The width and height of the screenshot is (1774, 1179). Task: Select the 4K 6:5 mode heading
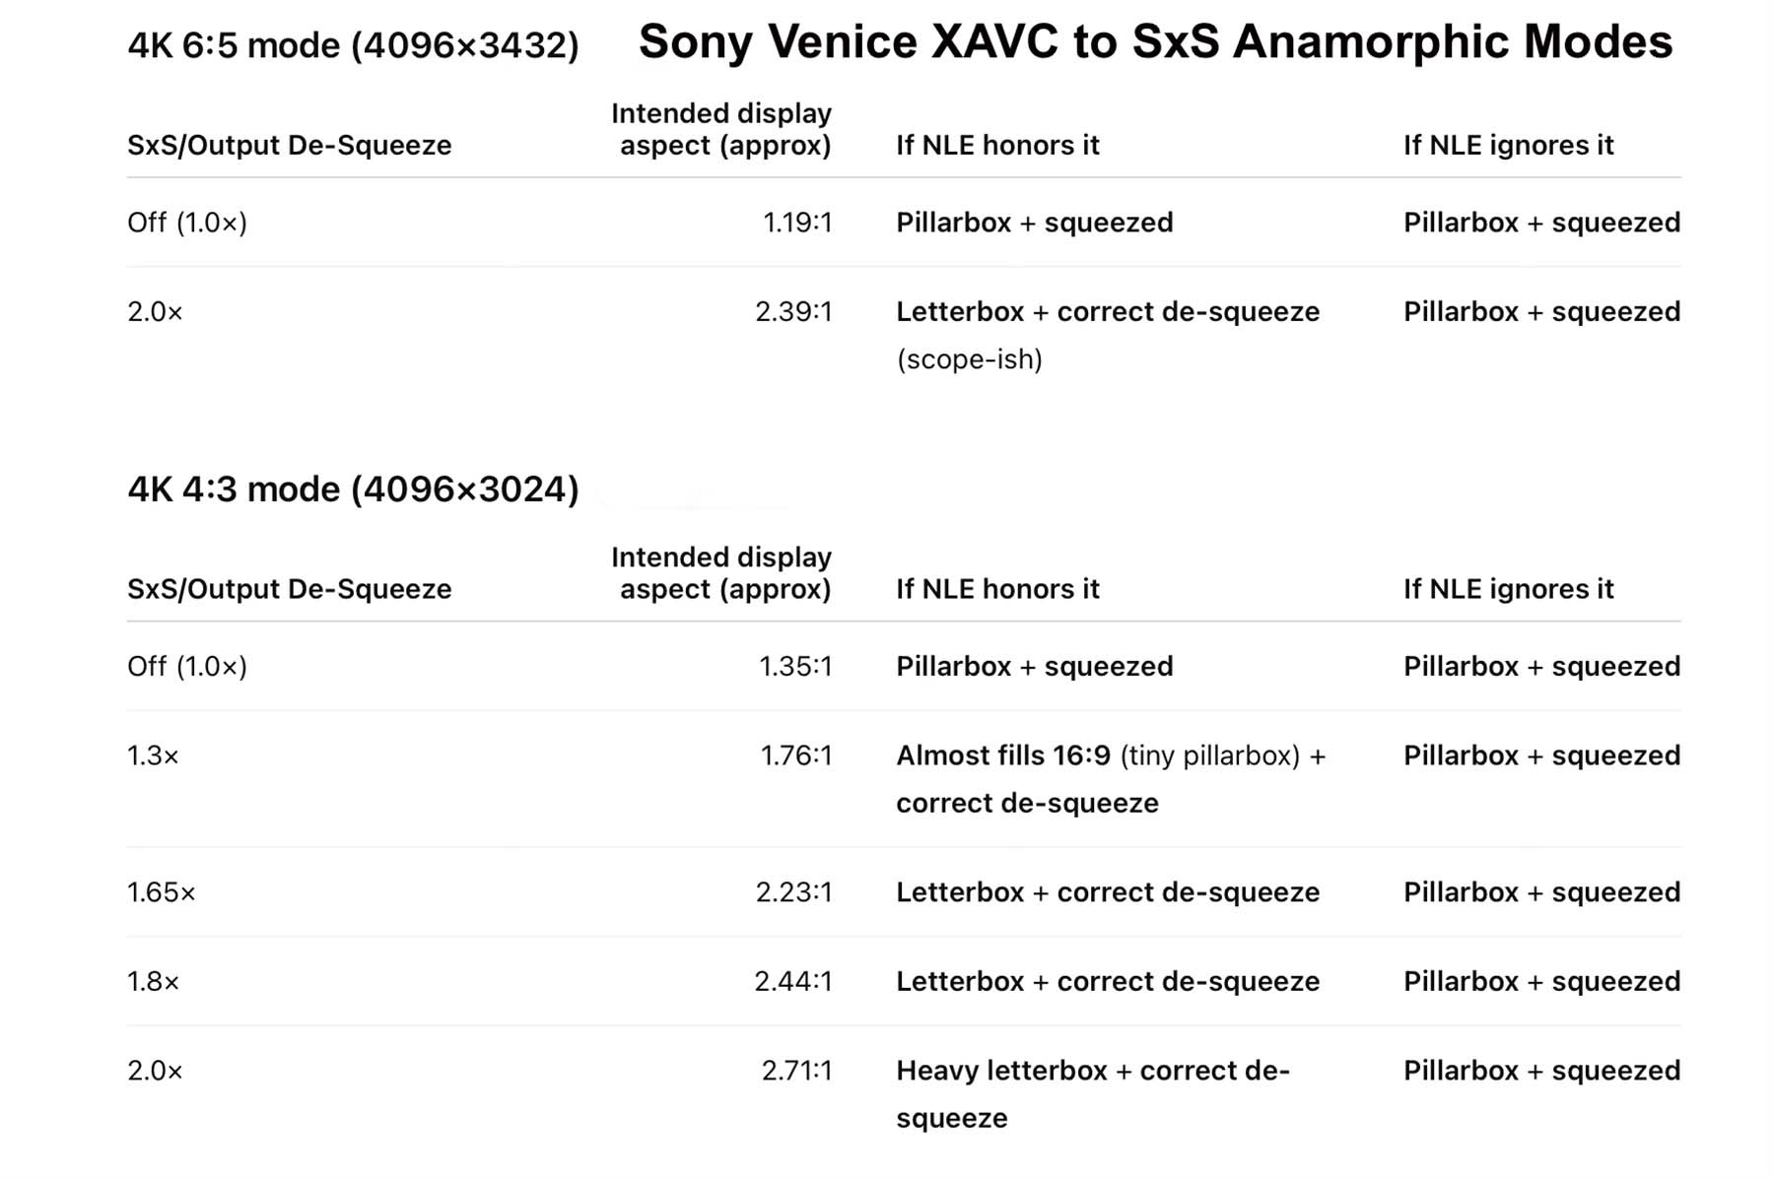pos(353,45)
